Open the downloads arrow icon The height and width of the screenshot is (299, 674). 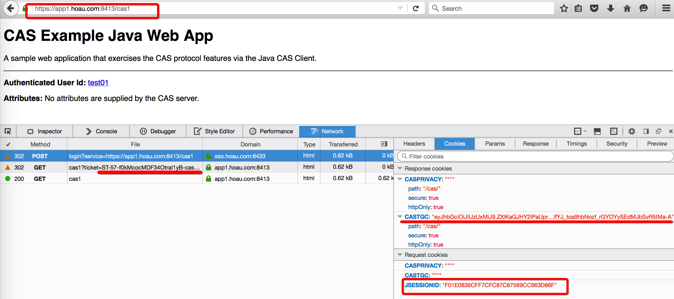pos(610,9)
